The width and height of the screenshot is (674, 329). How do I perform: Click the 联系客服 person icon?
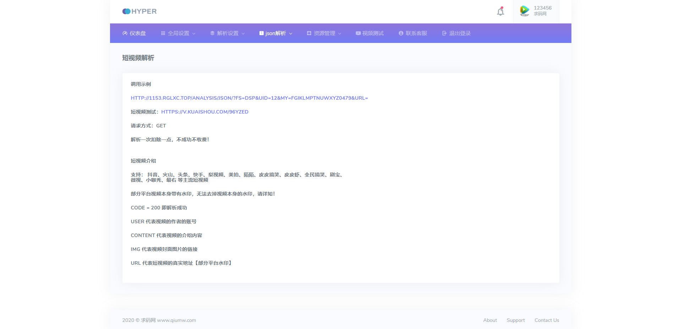tap(401, 33)
